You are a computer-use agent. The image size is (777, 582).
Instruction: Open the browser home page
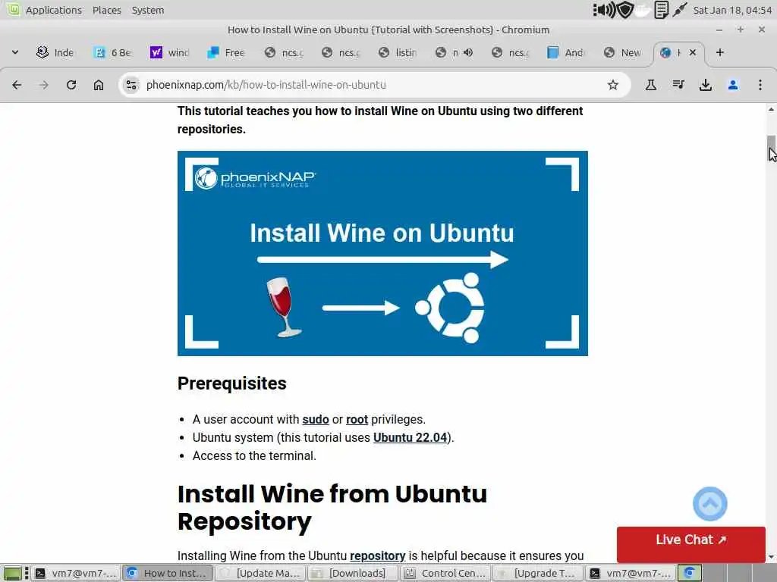(x=99, y=85)
